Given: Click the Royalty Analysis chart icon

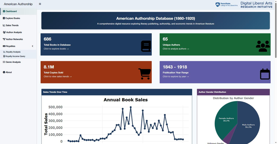Looking at the screenshot, I should pyautogui.click(x=4, y=52).
